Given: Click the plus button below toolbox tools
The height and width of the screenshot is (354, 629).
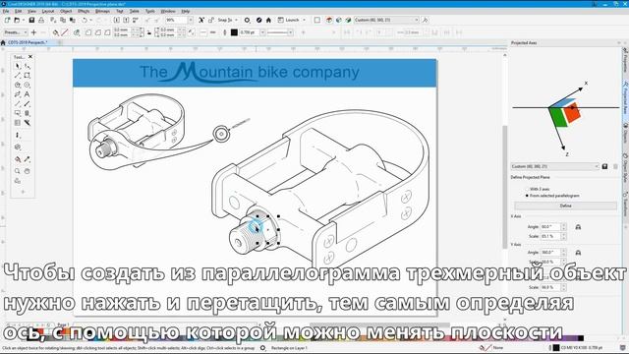Looking at the screenshot, I should click(23, 192).
